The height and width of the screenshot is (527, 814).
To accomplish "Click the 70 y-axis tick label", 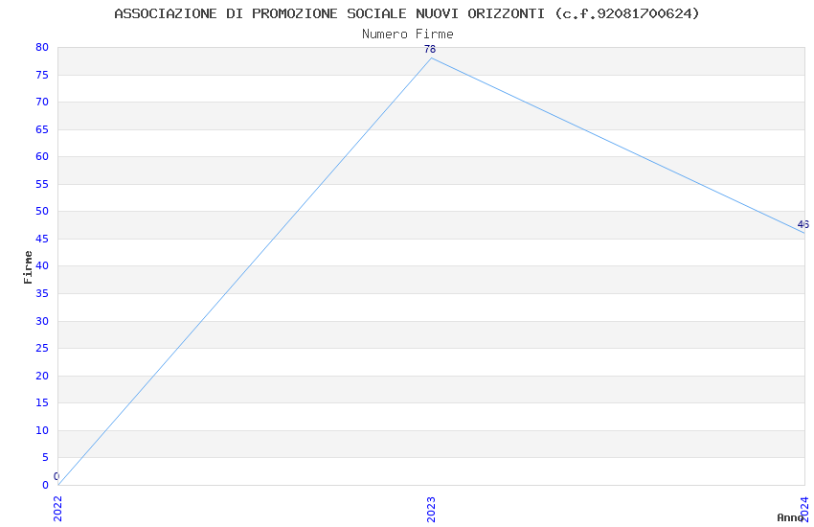I will (42, 102).
